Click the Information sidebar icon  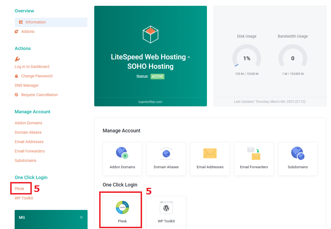[21, 22]
